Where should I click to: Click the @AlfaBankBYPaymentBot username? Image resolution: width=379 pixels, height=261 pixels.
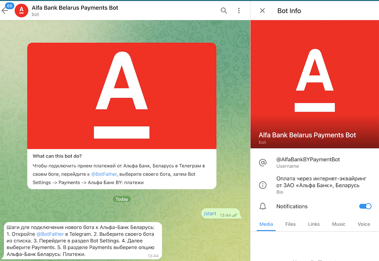[x=308, y=160]
